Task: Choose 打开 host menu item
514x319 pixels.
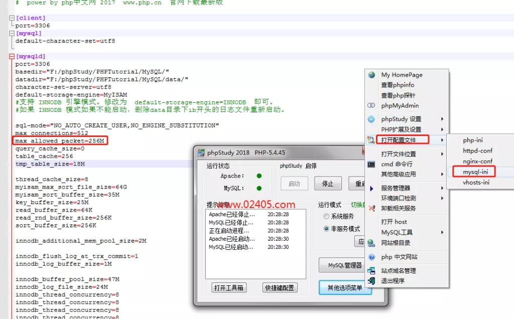Action: (394, 222)
